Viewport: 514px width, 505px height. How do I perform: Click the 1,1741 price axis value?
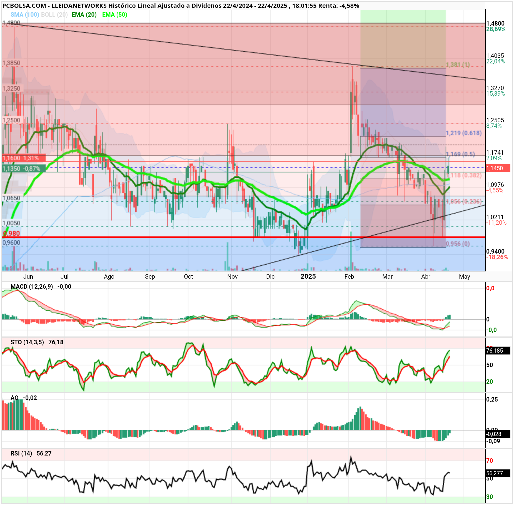pos(495,152)
